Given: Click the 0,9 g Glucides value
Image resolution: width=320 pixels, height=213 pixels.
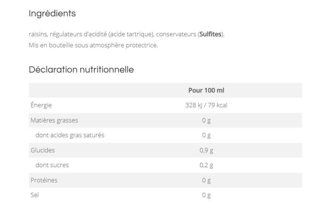Looking at the screenshot, I should point(206,151).
